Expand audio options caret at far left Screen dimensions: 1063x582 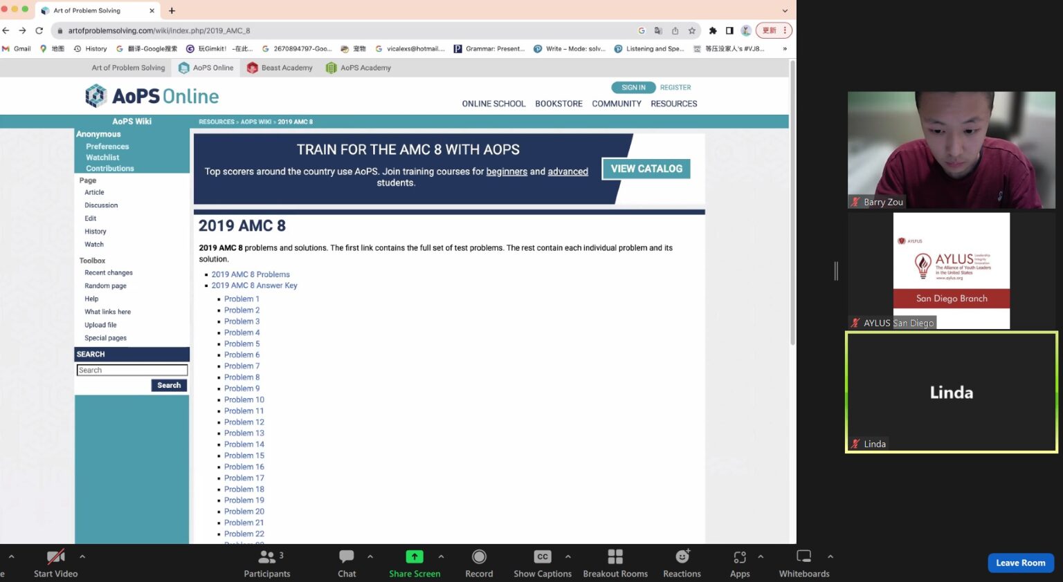pos(11,556)
